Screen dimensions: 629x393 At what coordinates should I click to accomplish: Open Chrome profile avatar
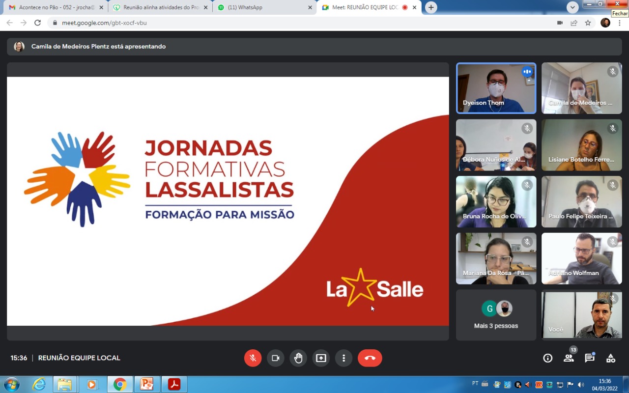(x=605, y=23)
